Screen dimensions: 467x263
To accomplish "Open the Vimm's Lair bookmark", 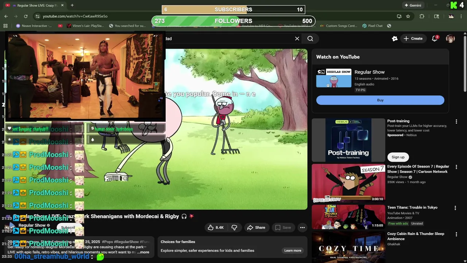I will (85, 26).
